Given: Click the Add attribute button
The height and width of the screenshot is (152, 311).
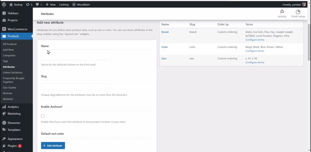Looking at the screenshot, I should [53, 145].
